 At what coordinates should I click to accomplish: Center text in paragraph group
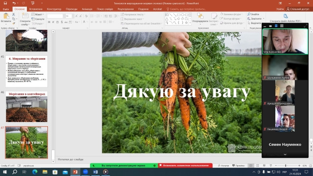[x=96, y=22]
